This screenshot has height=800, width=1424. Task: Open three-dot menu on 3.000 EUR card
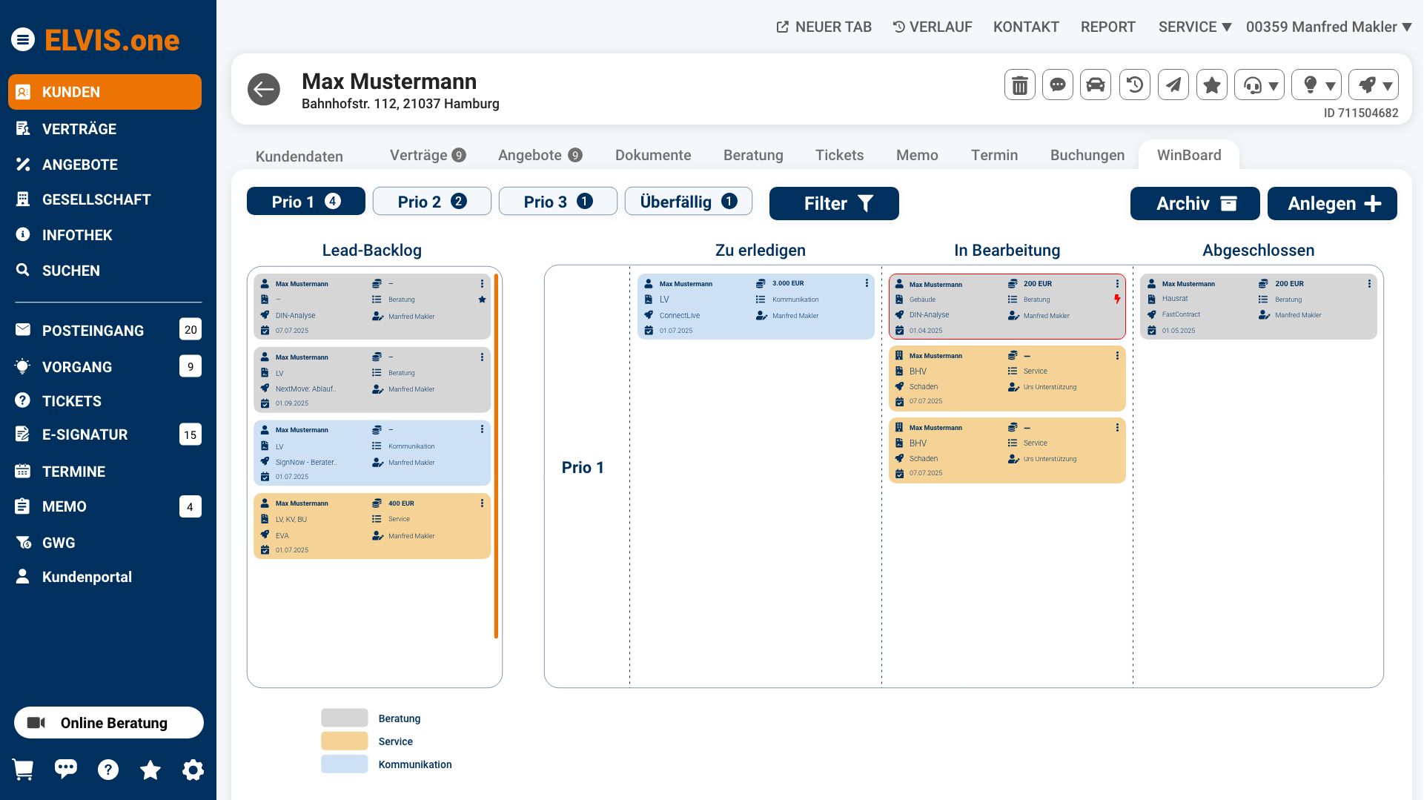click(867, 283)
